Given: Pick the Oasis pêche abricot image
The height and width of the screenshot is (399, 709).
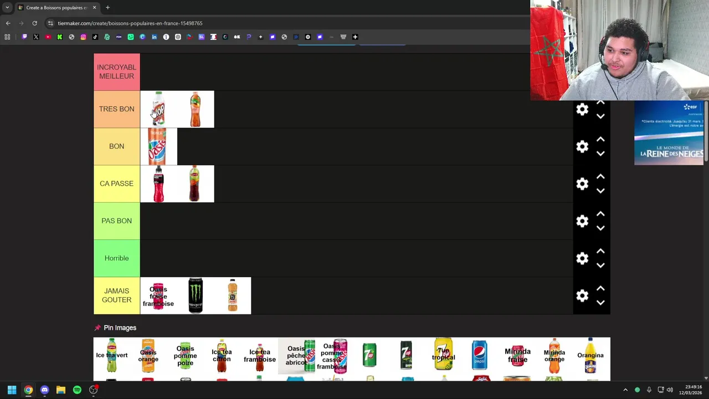Looking at the screenshot, I should pyautogui.click(x=296, y=355).
